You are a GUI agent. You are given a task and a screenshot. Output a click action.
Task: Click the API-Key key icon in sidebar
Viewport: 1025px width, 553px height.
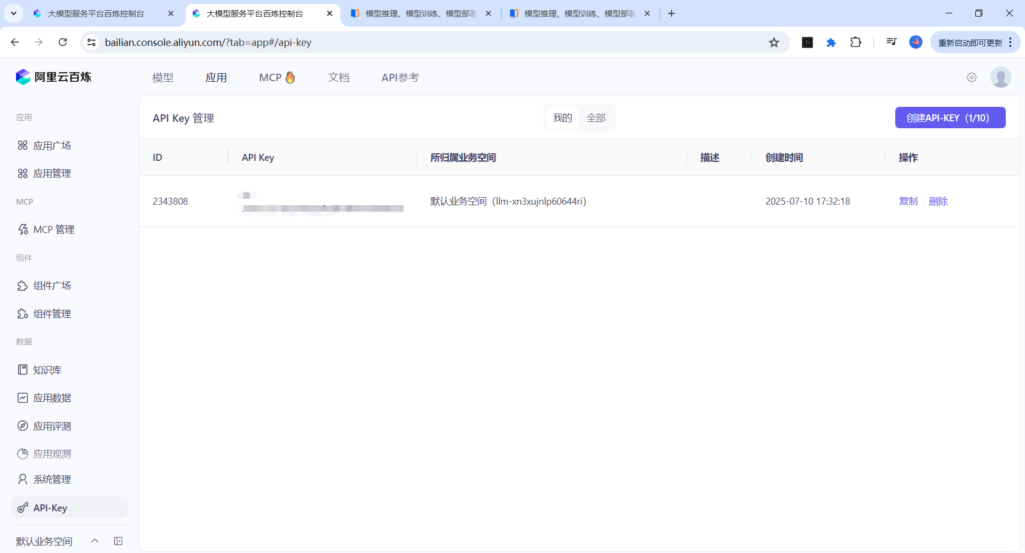point(22,508)
